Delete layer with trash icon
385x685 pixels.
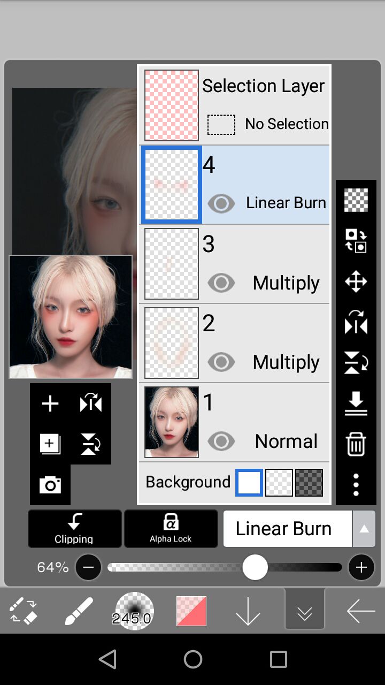(356, 444)
